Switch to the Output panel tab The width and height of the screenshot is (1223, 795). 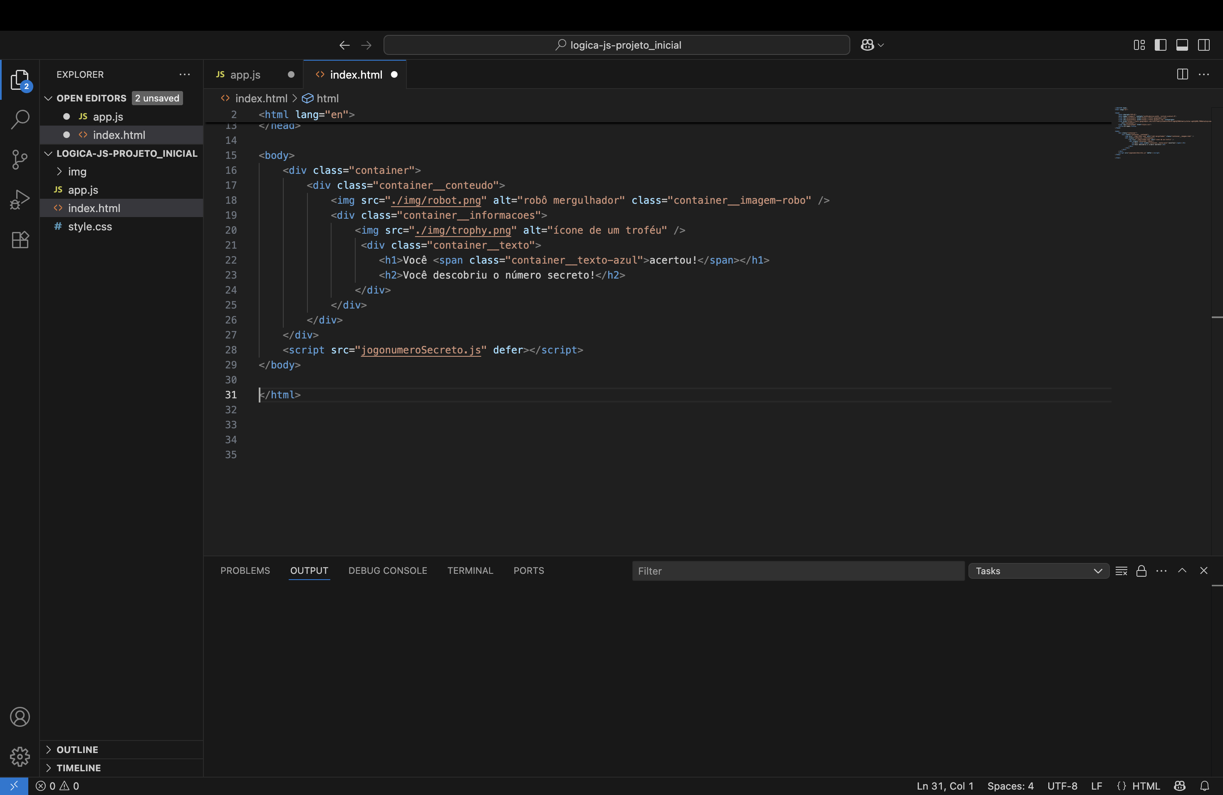[x=309, y=570]
